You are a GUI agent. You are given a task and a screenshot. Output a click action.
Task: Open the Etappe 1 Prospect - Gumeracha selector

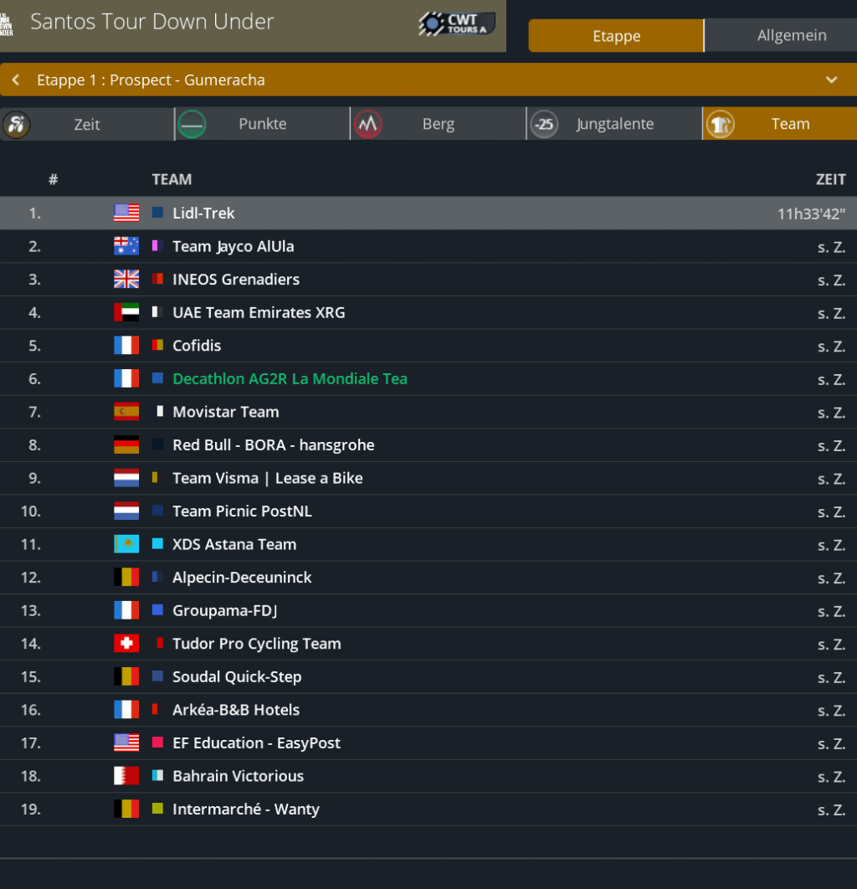(151, 80)
